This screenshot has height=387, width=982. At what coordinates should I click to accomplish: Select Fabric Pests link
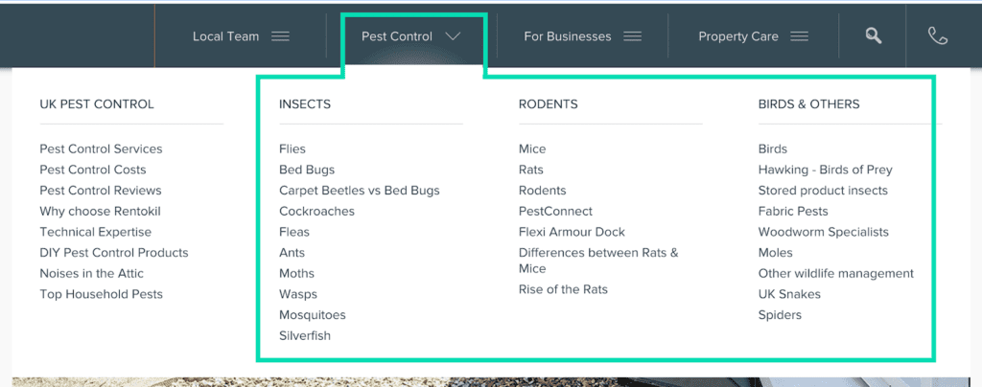[793, 211]
